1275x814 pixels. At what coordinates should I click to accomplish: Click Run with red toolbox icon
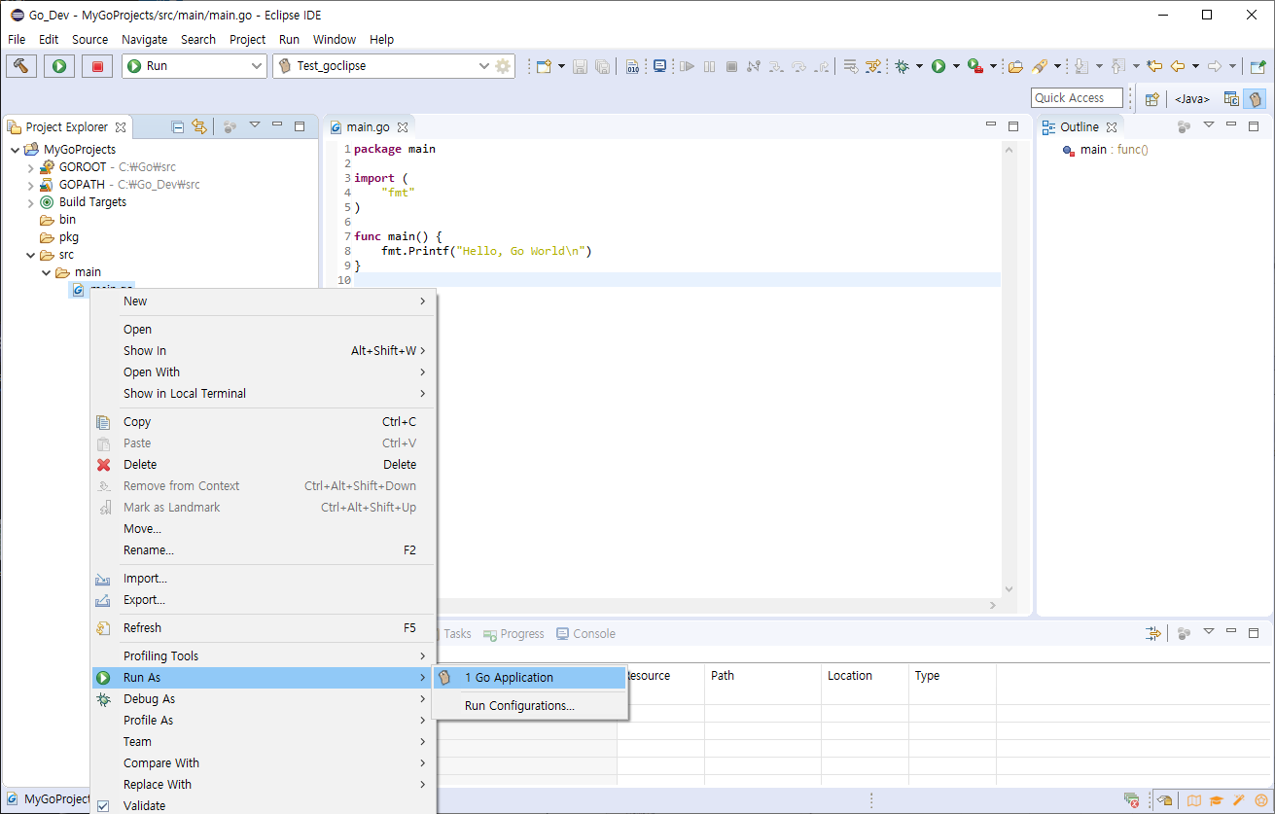point(974,66)
